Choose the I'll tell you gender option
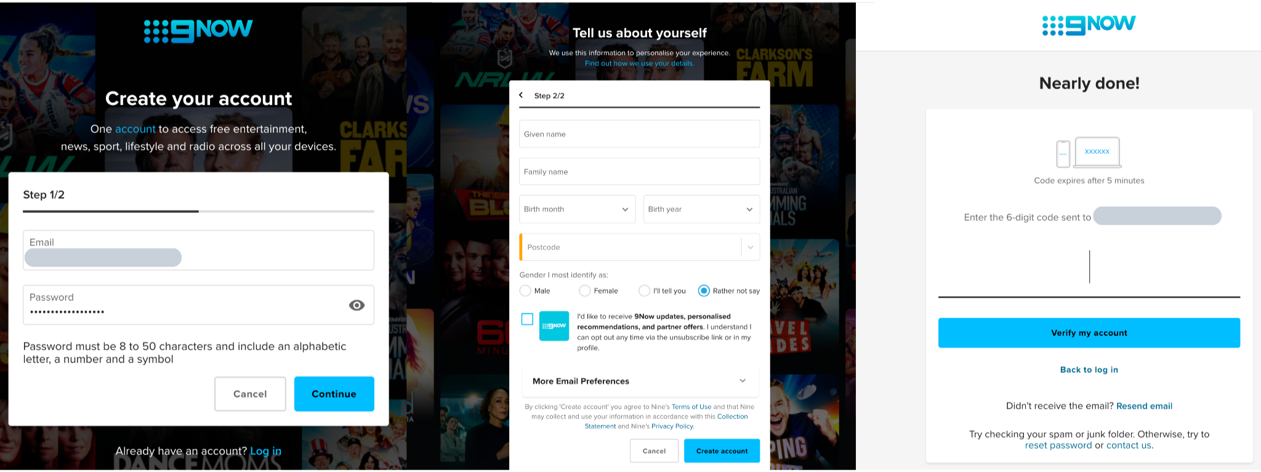Image resolution: width=1261 pixels, height=472 pixels. pos(645,290)
